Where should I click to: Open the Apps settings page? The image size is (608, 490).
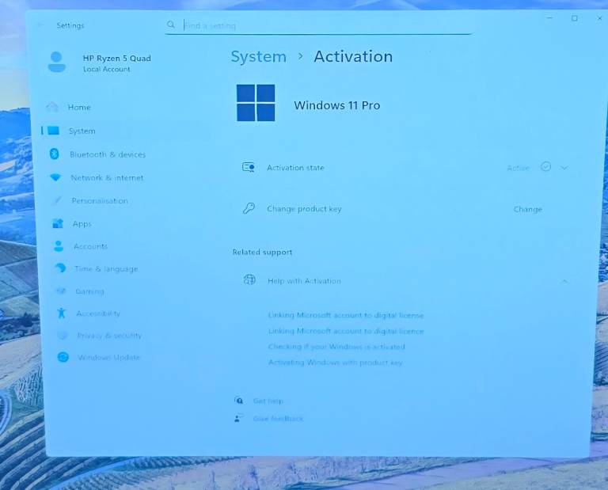click(x=82, y=224)
